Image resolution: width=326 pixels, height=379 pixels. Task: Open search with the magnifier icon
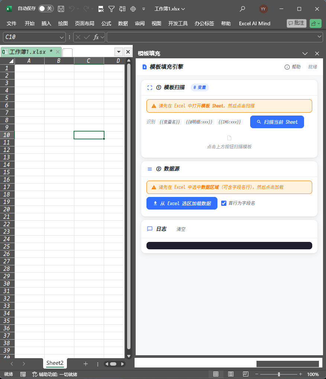pos(242,9)
